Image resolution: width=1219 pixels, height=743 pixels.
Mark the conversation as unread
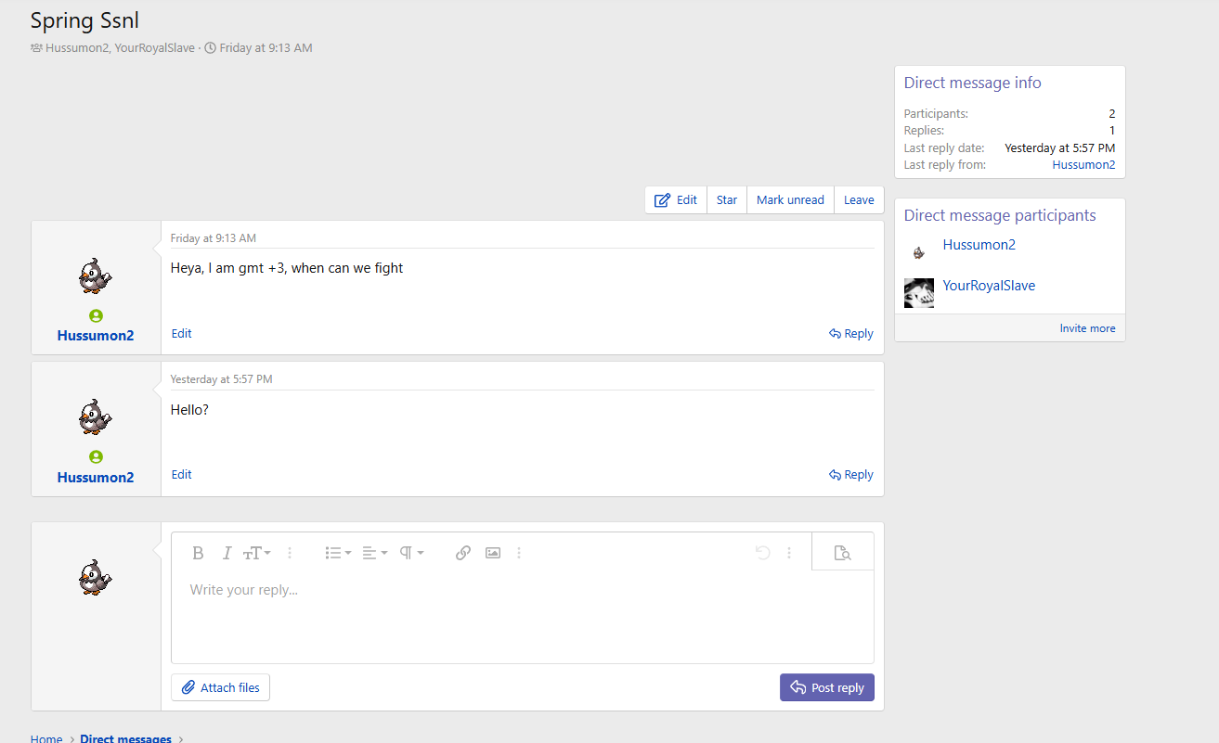(790, 199)
